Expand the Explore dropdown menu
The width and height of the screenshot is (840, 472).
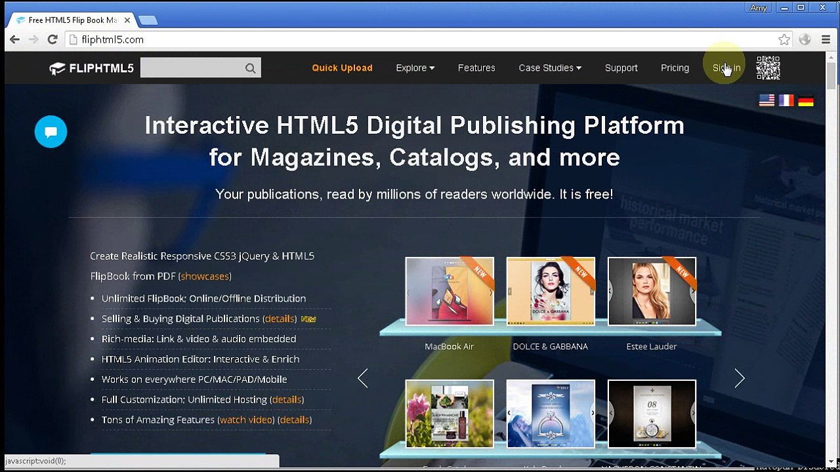pos(415,68)
